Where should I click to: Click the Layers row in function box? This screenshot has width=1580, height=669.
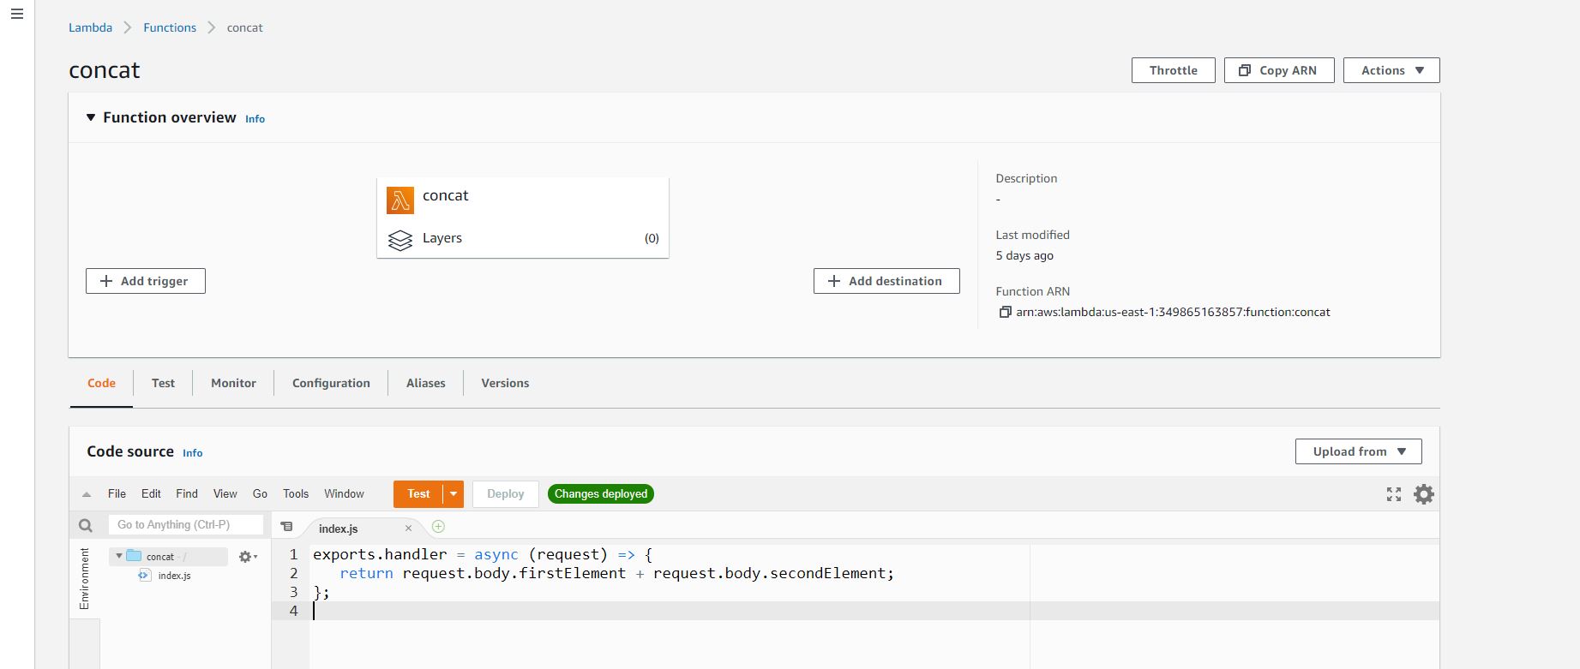[523, 239]
